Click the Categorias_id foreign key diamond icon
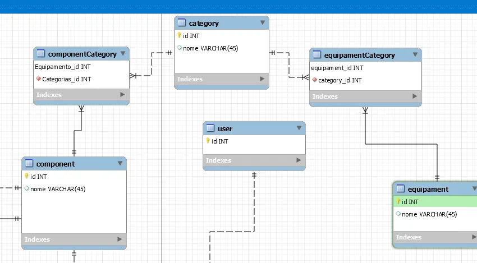The width and height of the screenshot is (477, 263). [38, 79]
